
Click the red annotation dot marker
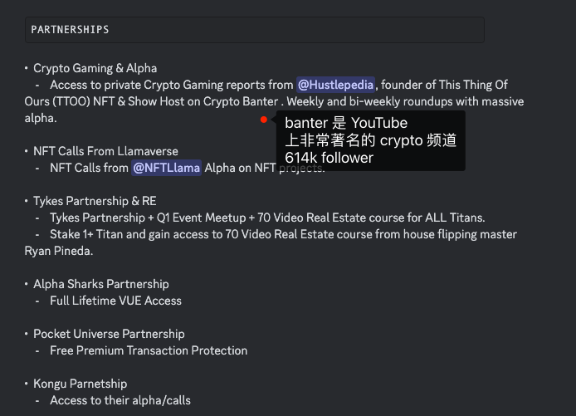pos(264,120)
